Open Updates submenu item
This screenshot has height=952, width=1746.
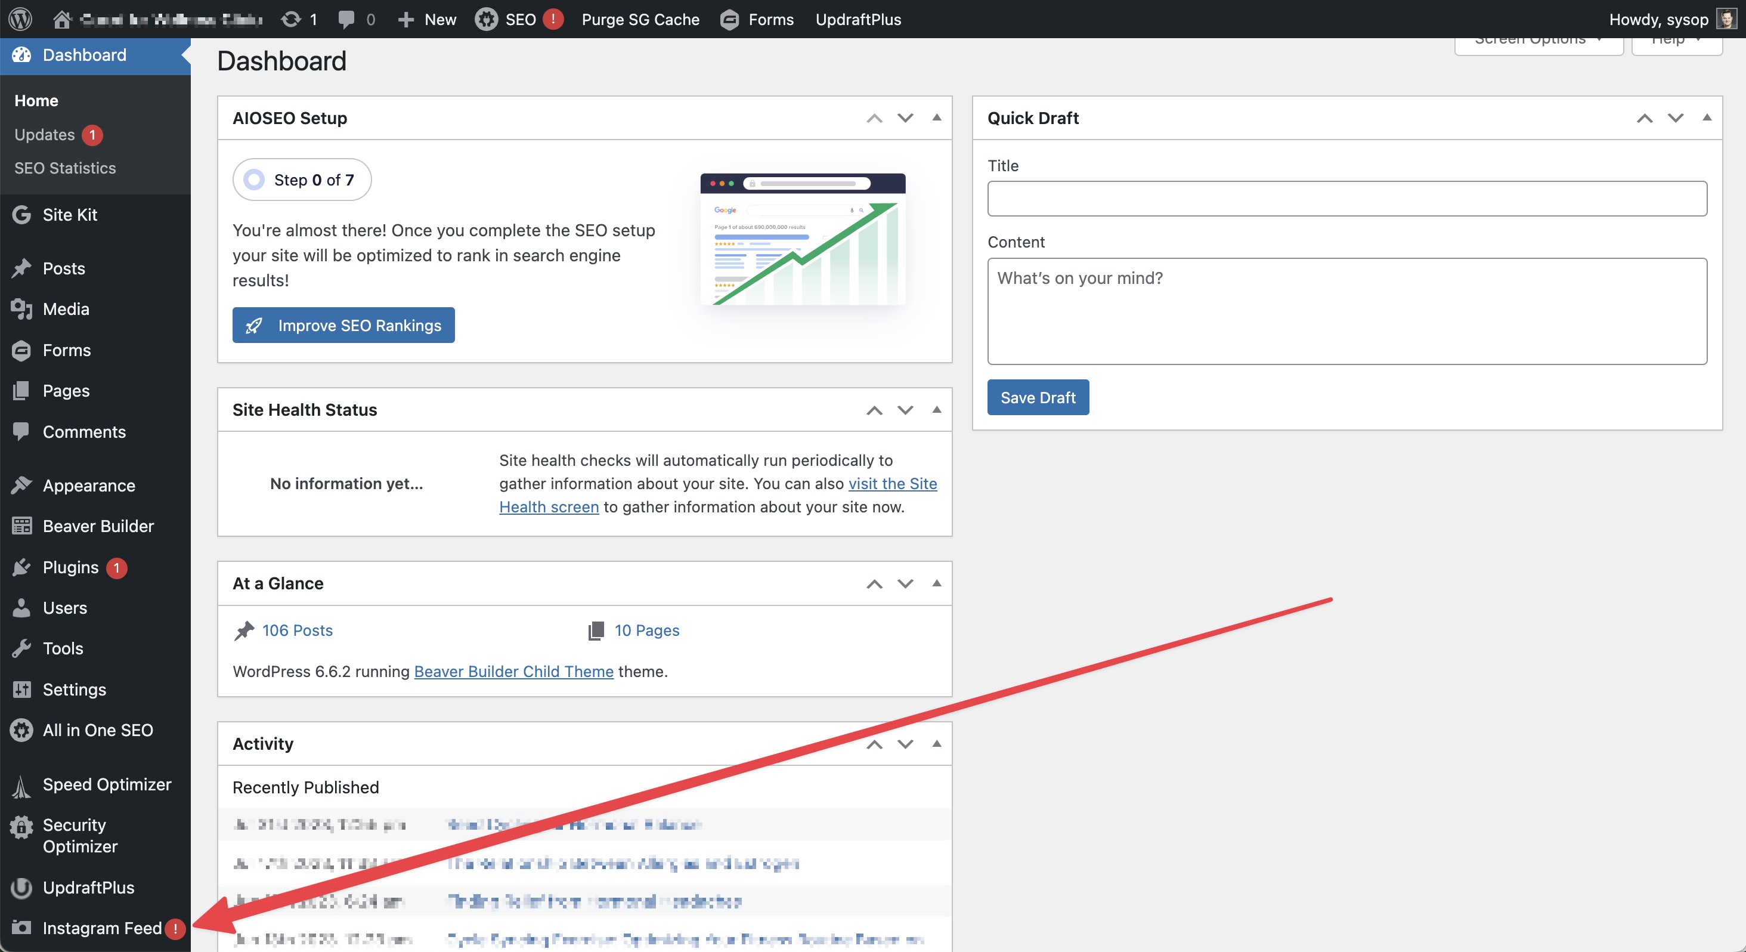45,134
